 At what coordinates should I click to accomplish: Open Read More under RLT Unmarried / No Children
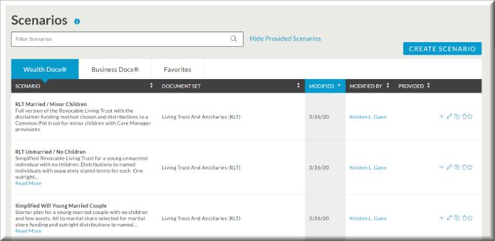28,183
